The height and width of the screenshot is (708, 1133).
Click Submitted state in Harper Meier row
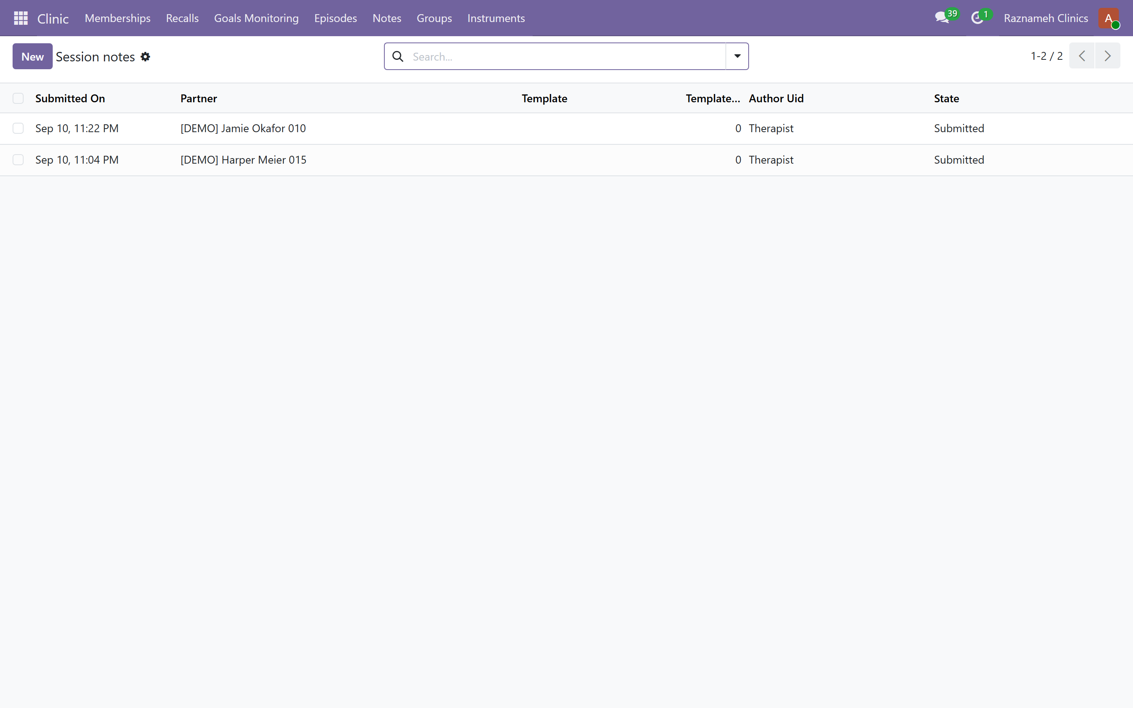[x=959, y=160]
